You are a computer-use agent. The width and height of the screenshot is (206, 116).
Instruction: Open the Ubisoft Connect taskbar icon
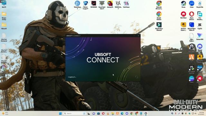pos(146,113)
